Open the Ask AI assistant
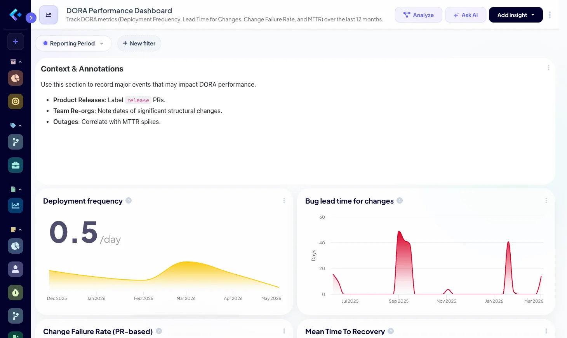This screenshot has width=567, height=338. (465, 15)
